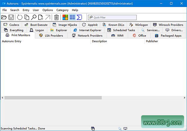Image resolution: width=187 pixels, height=131 pixels.
Task: Switch to the Office tab
Action: tap(139, 36)
